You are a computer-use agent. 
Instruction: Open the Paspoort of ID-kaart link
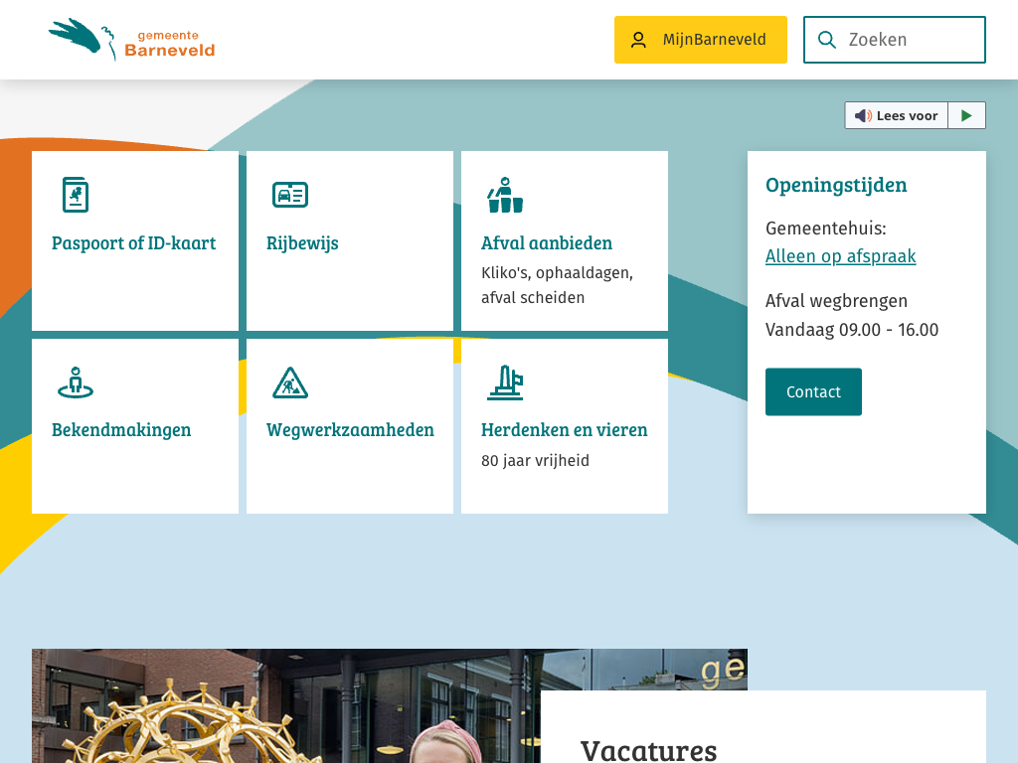[x=133, y=243]
